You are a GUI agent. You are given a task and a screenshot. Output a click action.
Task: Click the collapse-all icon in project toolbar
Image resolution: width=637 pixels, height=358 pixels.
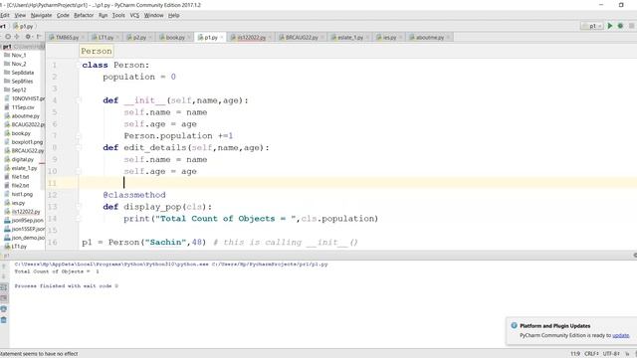tap(18, 37)
